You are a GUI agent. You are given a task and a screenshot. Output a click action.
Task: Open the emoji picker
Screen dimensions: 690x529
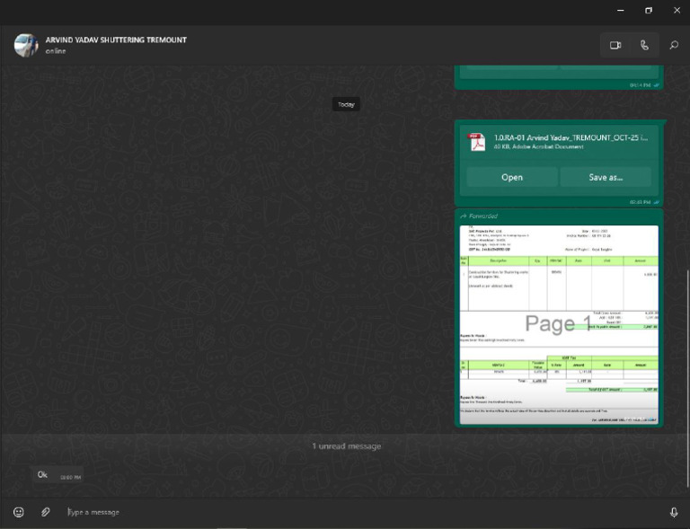19,512
